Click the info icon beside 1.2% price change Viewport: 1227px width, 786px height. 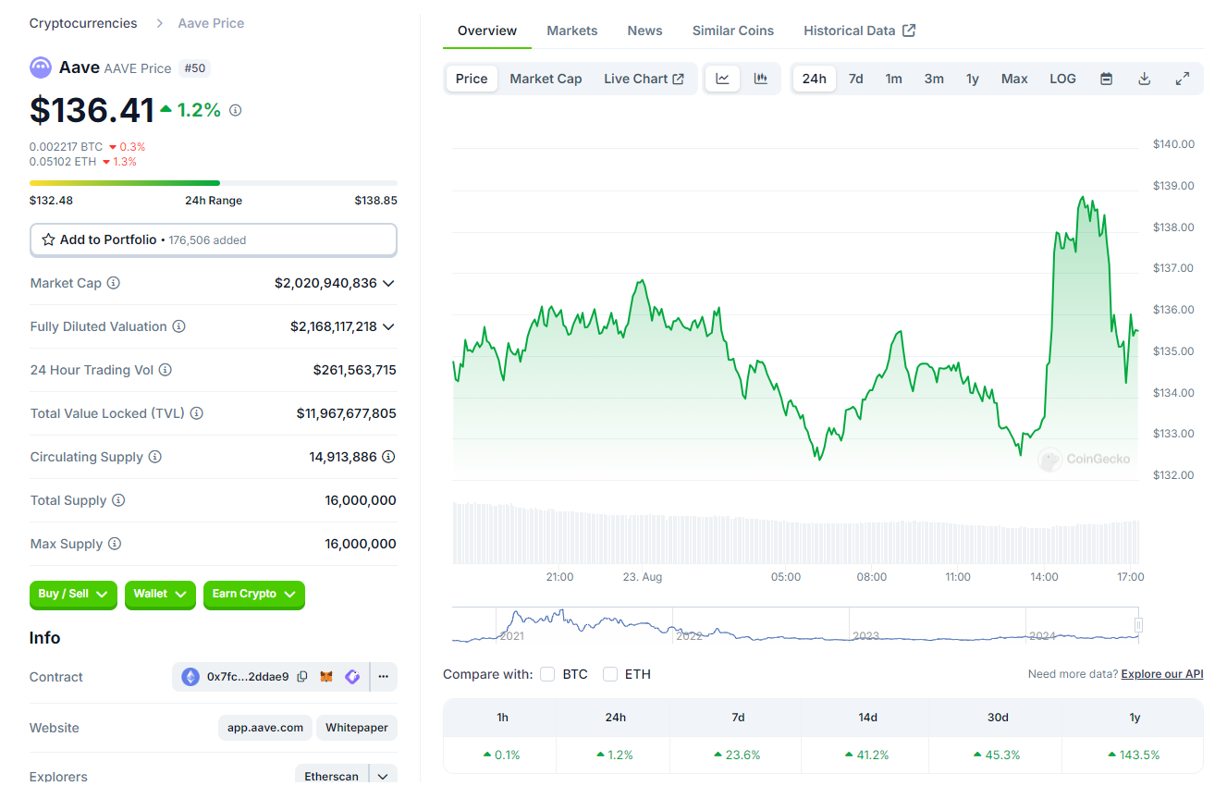point(235,110)
